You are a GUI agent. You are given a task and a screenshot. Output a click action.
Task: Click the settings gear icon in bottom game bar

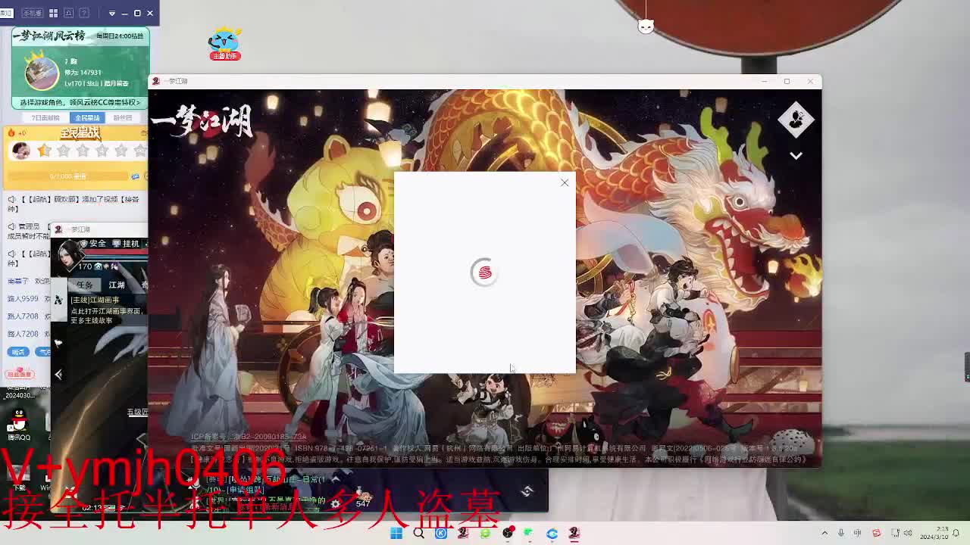pyautogui.click(x=335, y=503)
